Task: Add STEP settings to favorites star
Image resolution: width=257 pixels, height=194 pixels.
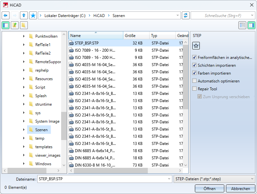Action: click(196, 46)
